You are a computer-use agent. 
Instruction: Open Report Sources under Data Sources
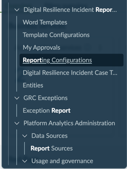(x=52, y=148)
